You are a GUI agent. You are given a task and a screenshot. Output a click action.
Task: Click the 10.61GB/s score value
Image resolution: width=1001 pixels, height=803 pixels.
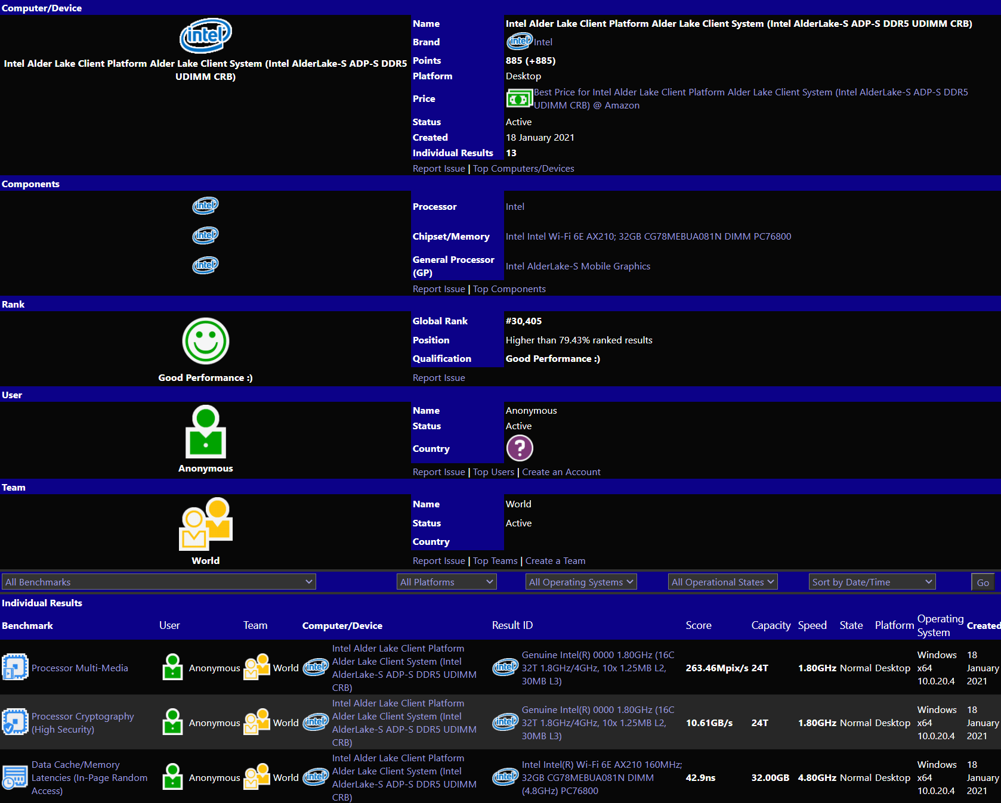[x=709, y=723]
